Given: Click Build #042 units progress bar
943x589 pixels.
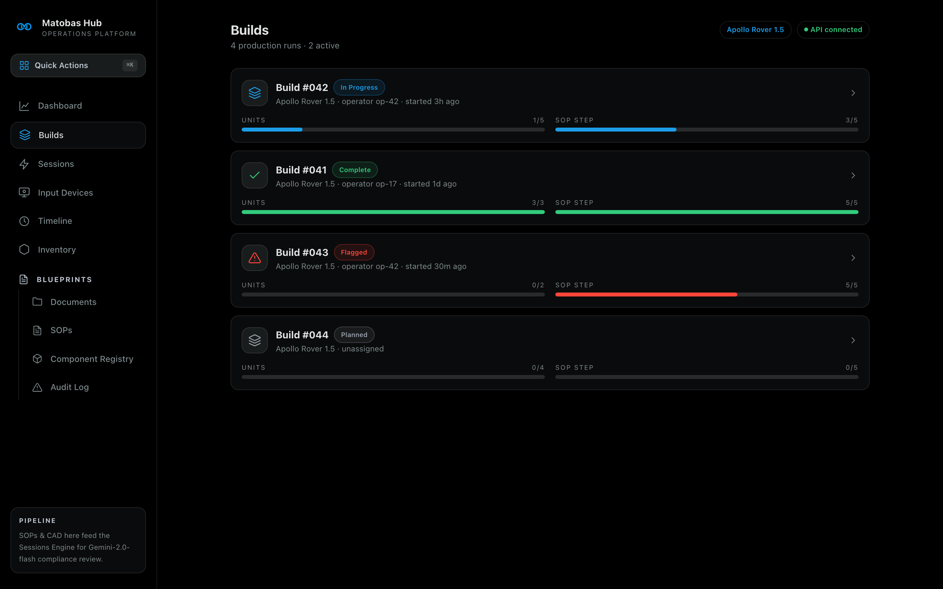Looking at the screenshot, I should [393, 130].
